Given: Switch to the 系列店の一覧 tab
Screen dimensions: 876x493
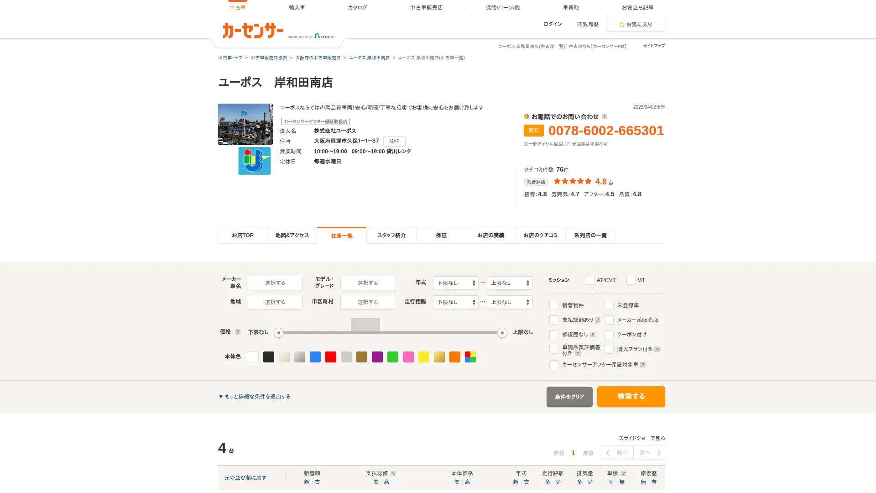Looking at the screenshot, I should point(590,236).
